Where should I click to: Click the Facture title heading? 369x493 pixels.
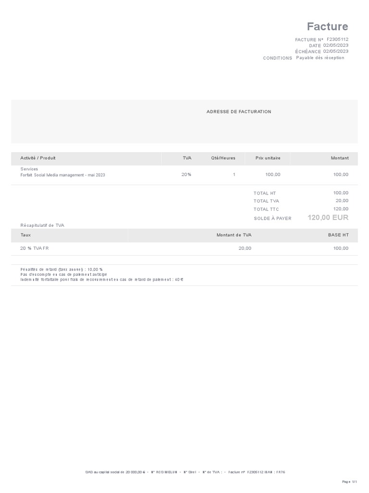coord(328,26)
